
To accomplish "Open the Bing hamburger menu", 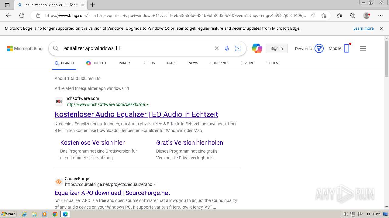I will point(363,48).
